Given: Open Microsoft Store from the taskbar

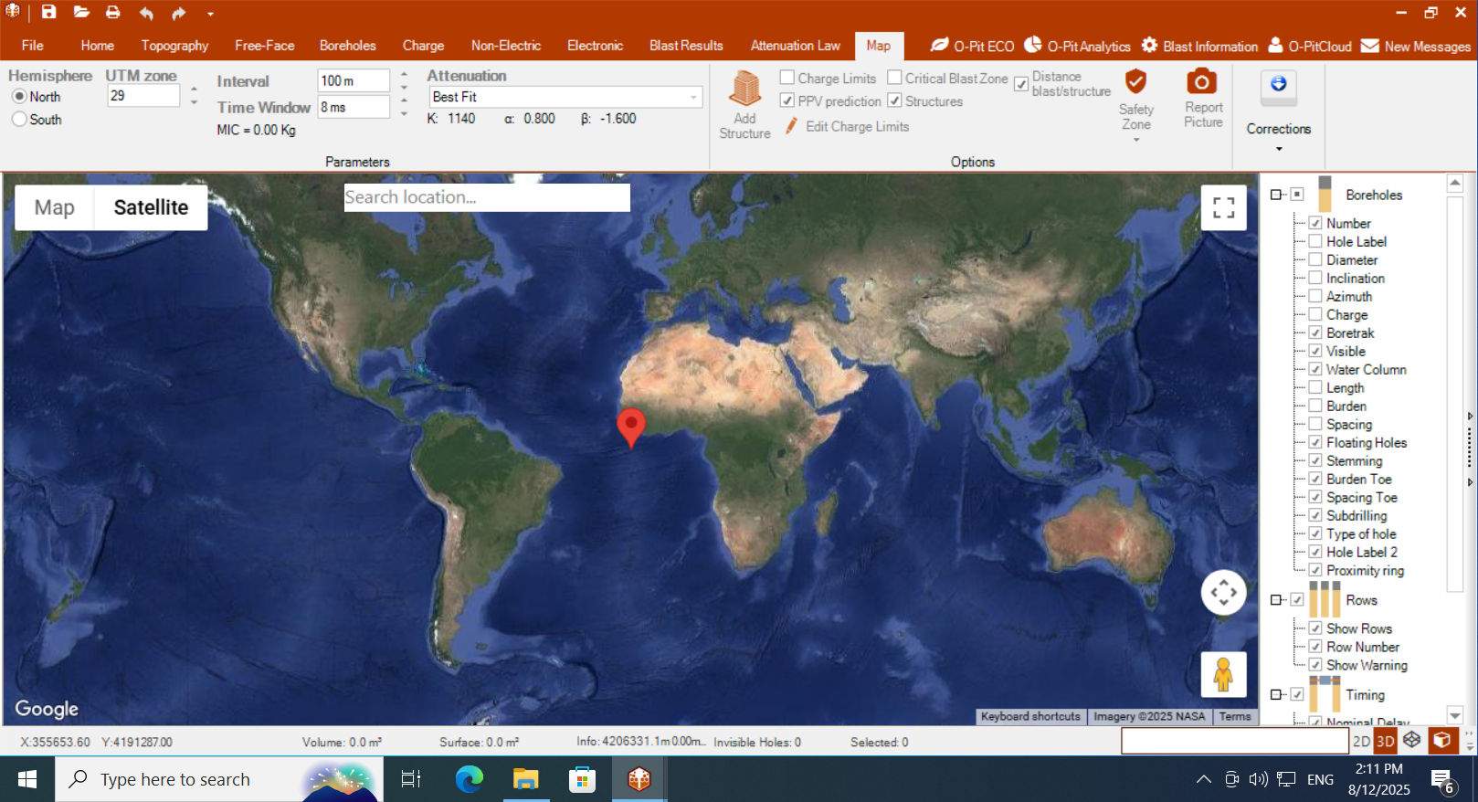Looking at the screenshot, I should 582,779.
